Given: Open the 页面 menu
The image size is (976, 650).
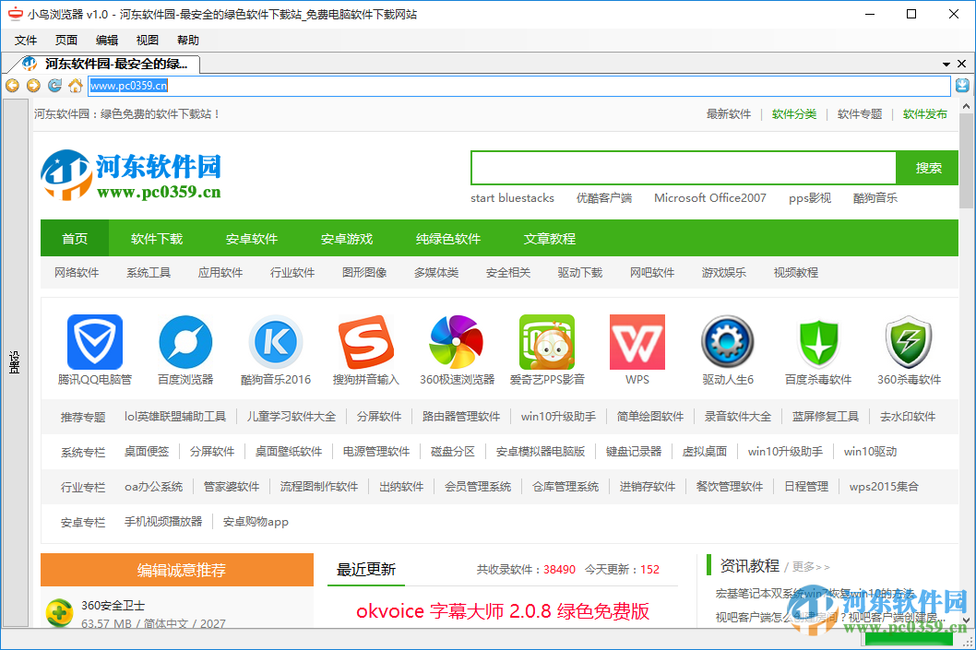Looking at the screenshot, I should (x=66, y=41).
